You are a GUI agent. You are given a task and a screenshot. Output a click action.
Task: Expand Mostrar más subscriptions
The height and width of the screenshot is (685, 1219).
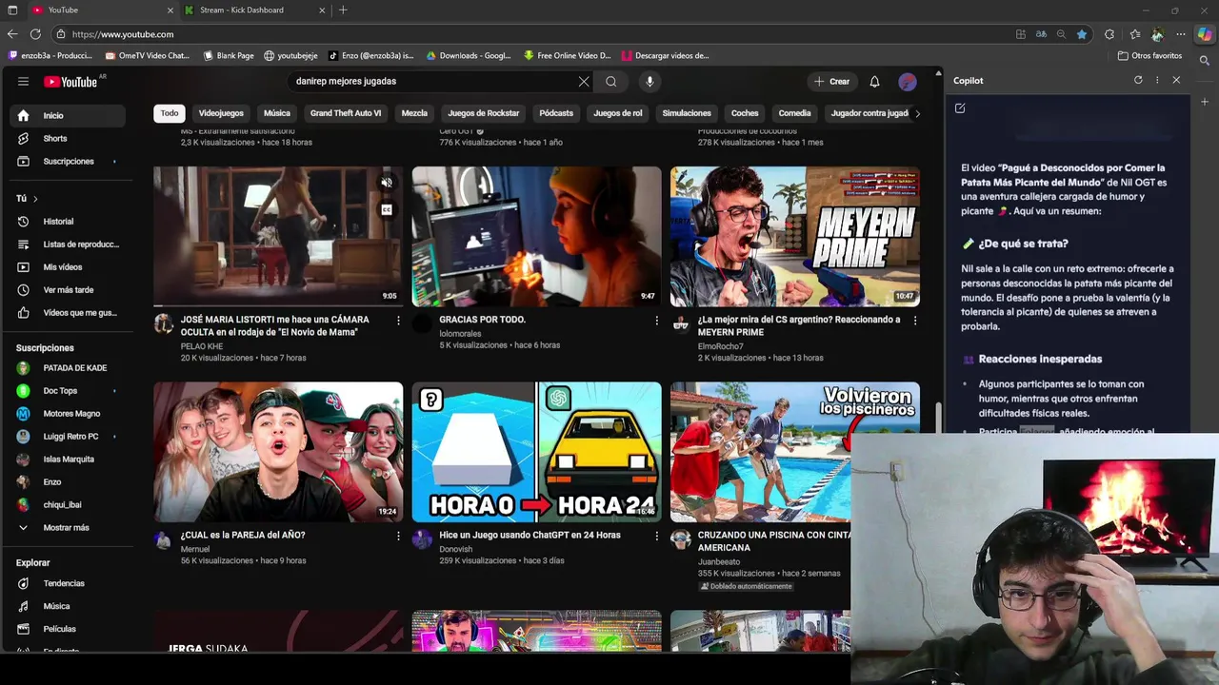(67, 528)
